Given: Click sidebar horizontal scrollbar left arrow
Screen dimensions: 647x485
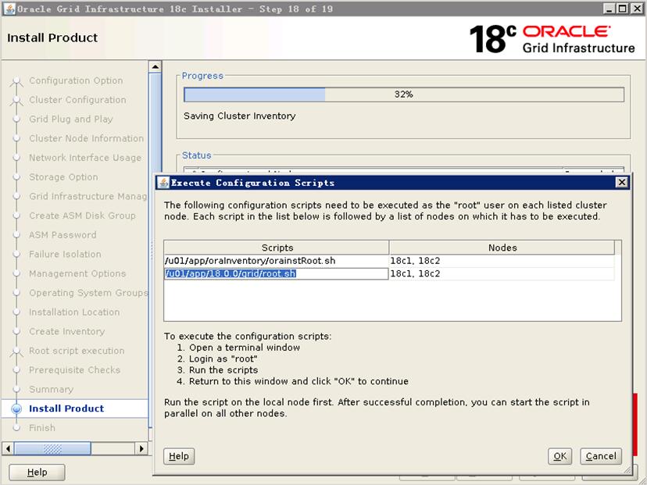Looking at the screenshot, I should point(8,448).
